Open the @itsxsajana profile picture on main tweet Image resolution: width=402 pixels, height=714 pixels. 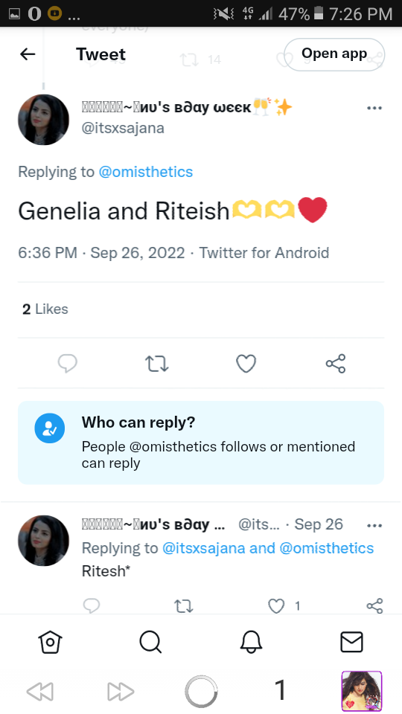tap(43, 120)
